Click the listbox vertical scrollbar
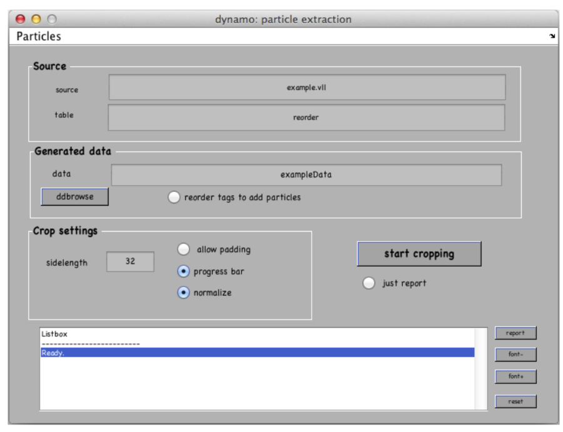 point(480,369)
